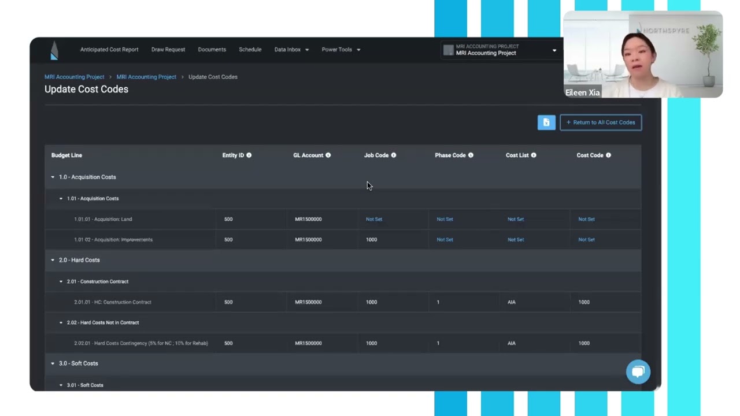Open Draw Request menu item
The width and height of the screenshot is (740, 416).
[168, 50]
